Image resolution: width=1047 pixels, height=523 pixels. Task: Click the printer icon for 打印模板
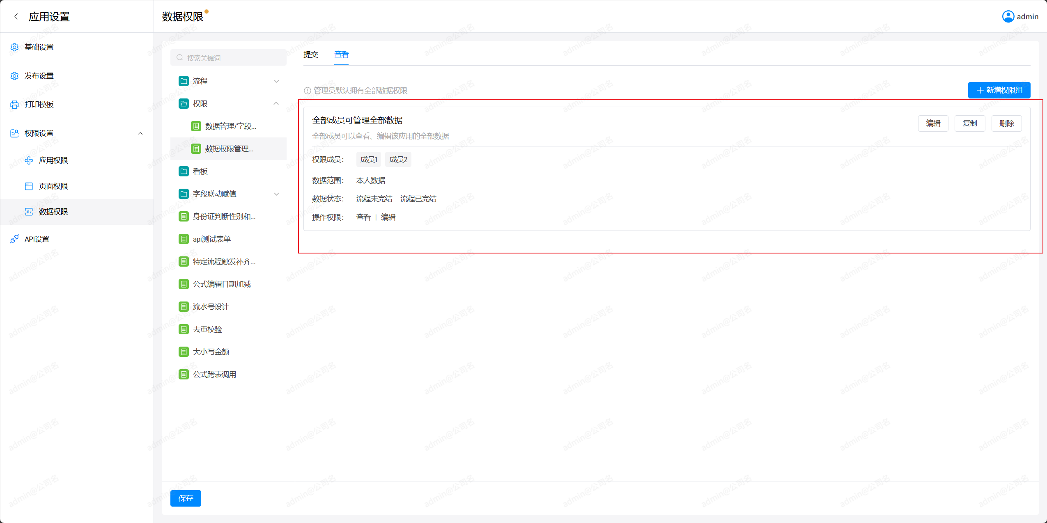(14, 105)
